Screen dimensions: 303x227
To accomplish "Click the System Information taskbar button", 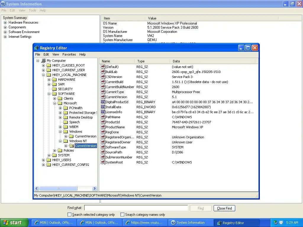I will coord(191,223).
